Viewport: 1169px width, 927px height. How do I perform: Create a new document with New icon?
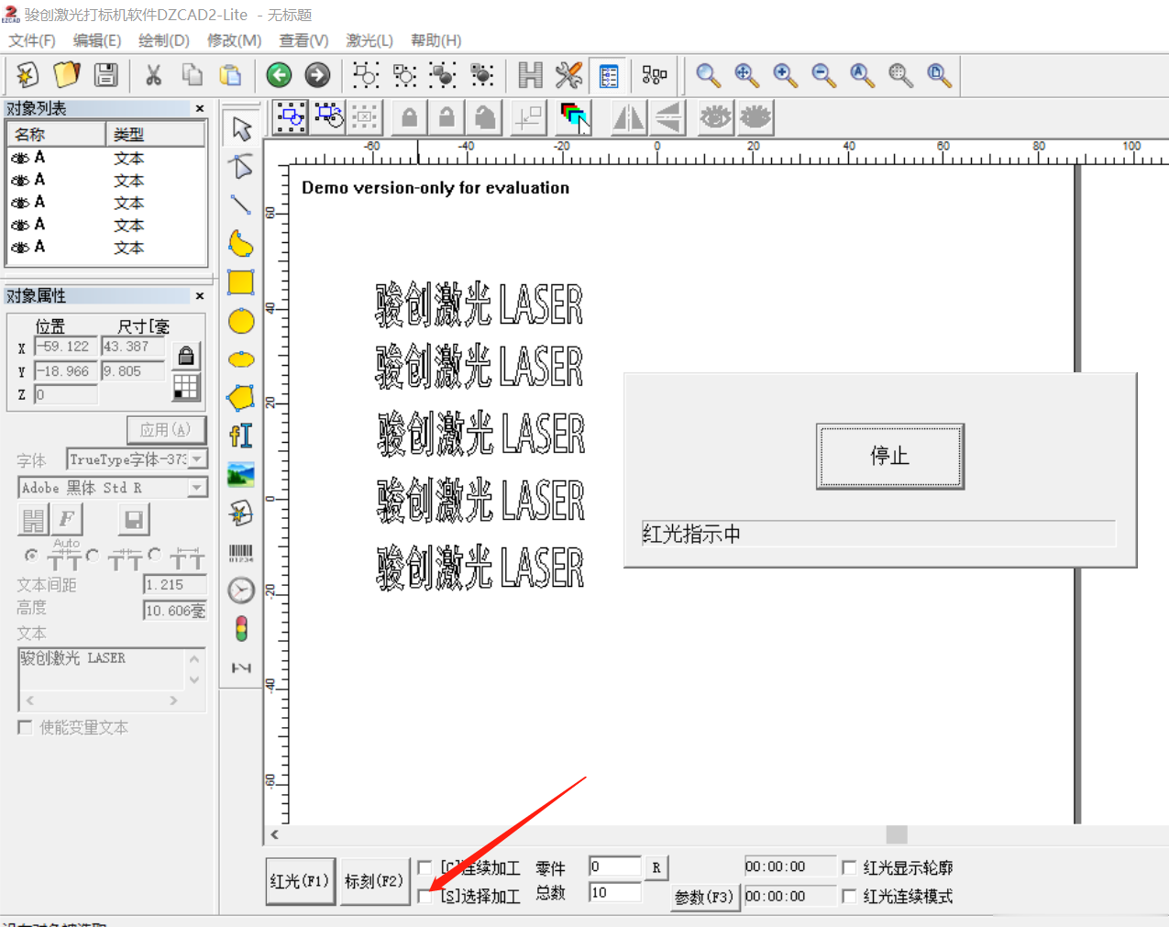coord(27,74)
